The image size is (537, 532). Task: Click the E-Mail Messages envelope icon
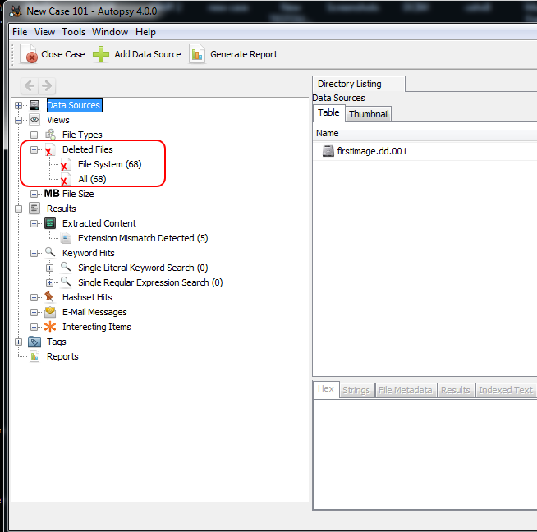click(x=50, y=312)
